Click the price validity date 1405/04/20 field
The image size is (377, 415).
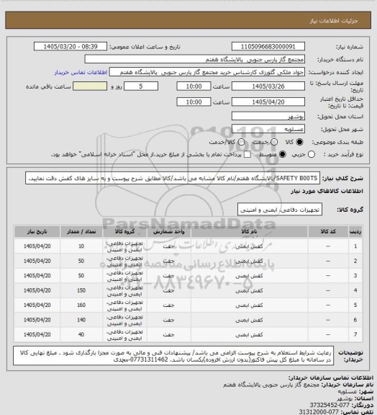(x=268, y=102)
